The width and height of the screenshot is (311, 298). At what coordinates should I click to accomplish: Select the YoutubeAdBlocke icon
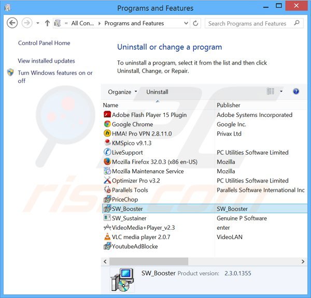tap(107, 246)
